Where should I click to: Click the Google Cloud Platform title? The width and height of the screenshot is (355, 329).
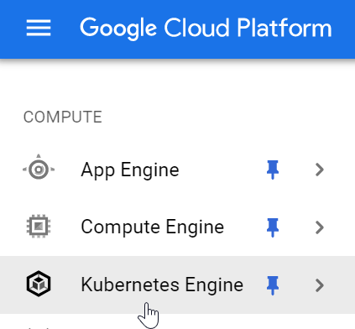(206, 28)
